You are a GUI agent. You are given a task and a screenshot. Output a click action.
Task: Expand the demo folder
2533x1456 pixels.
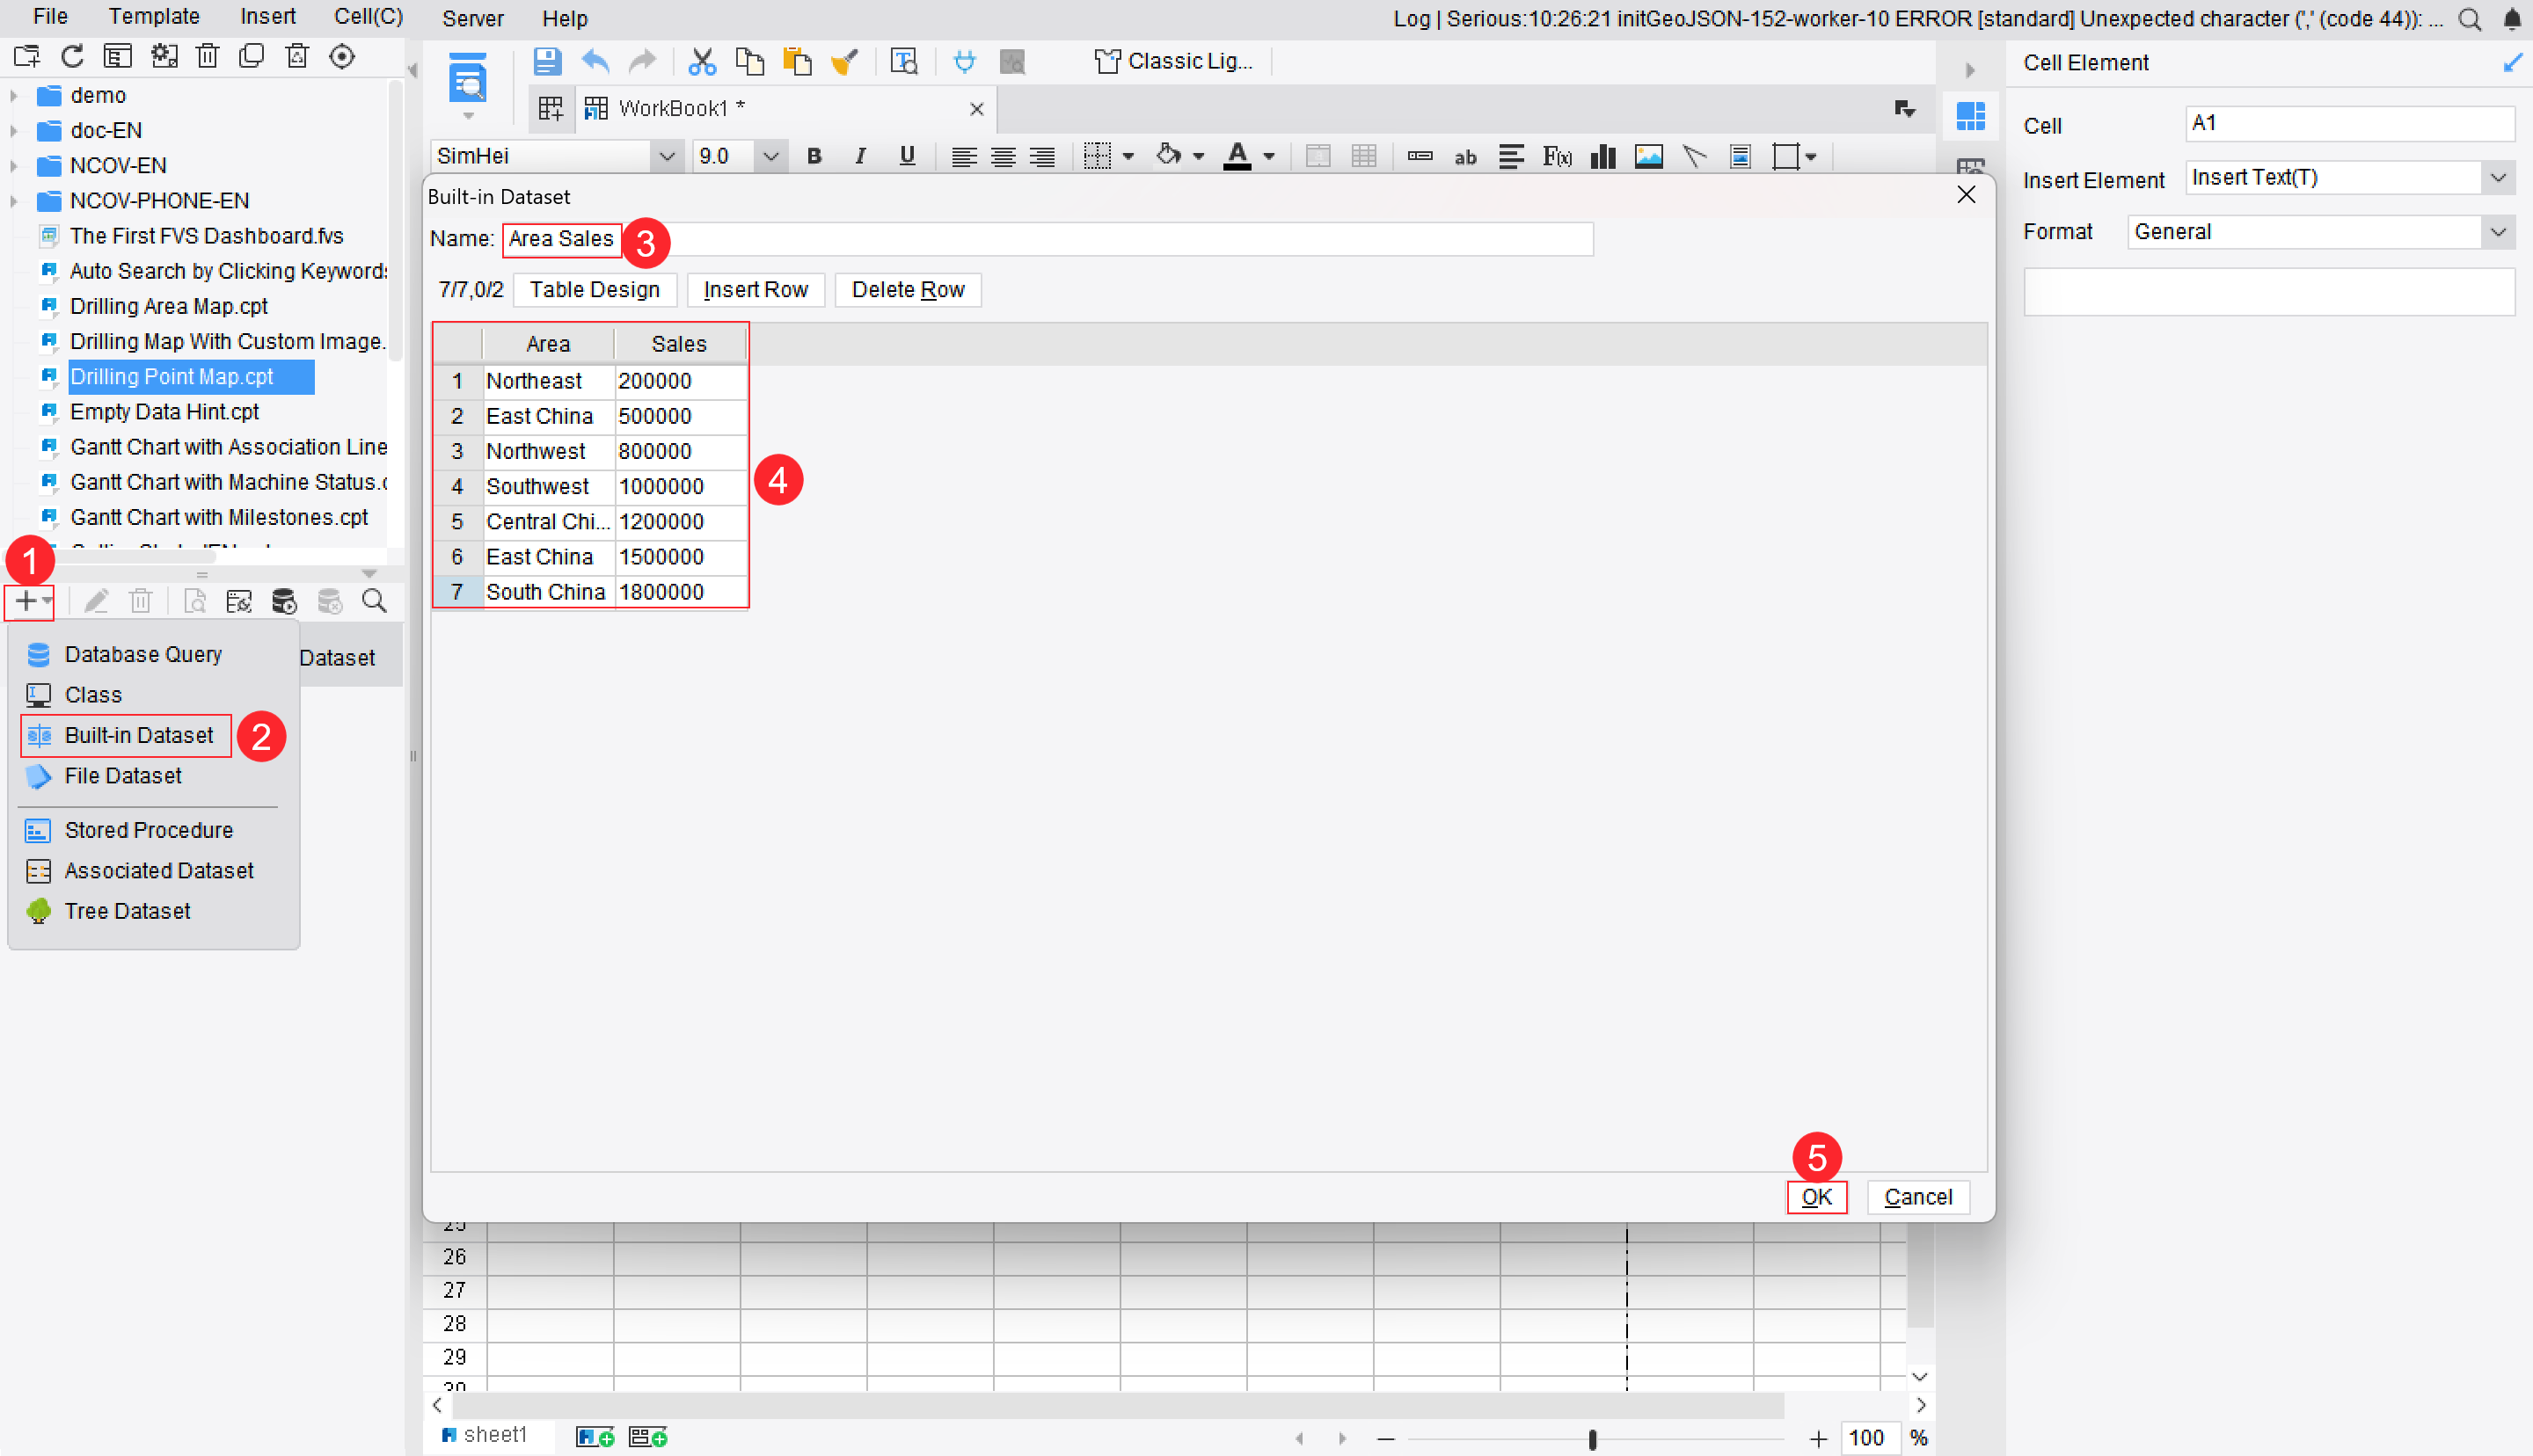pyautogui.click(x=14, y=96)
